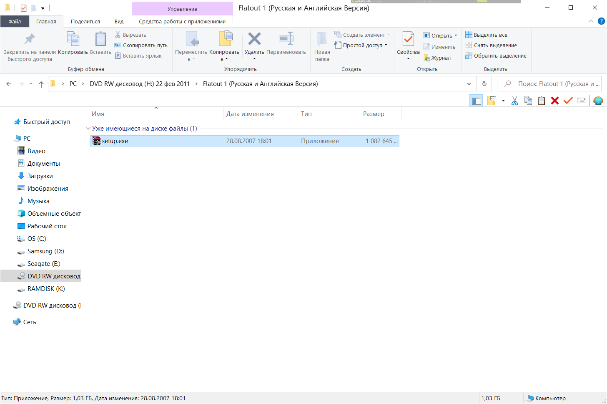Open Сеть in the navigation pane
The width and height of the screenshot is (607, 404).
tap(30, 322)
